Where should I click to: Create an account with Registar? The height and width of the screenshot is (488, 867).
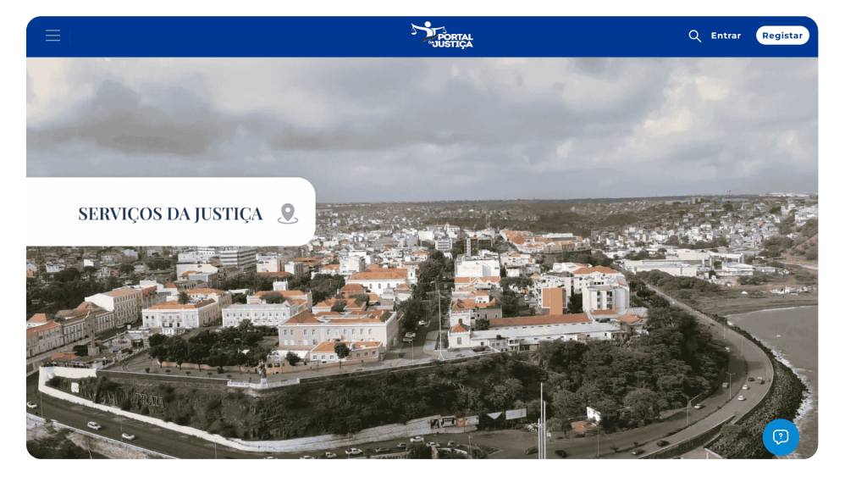tap(782, 36)
